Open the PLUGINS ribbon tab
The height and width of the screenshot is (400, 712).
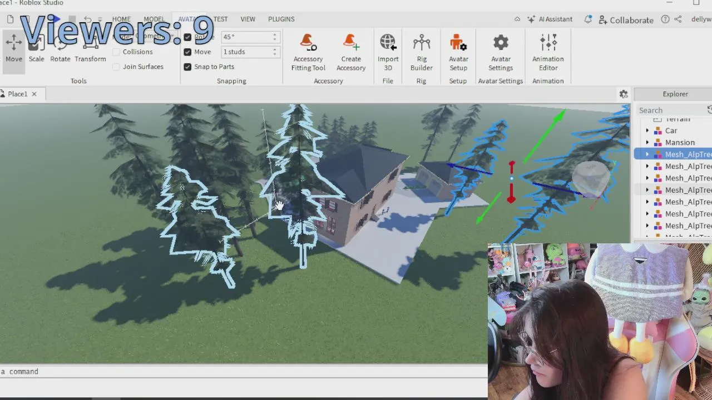[281, 19]
